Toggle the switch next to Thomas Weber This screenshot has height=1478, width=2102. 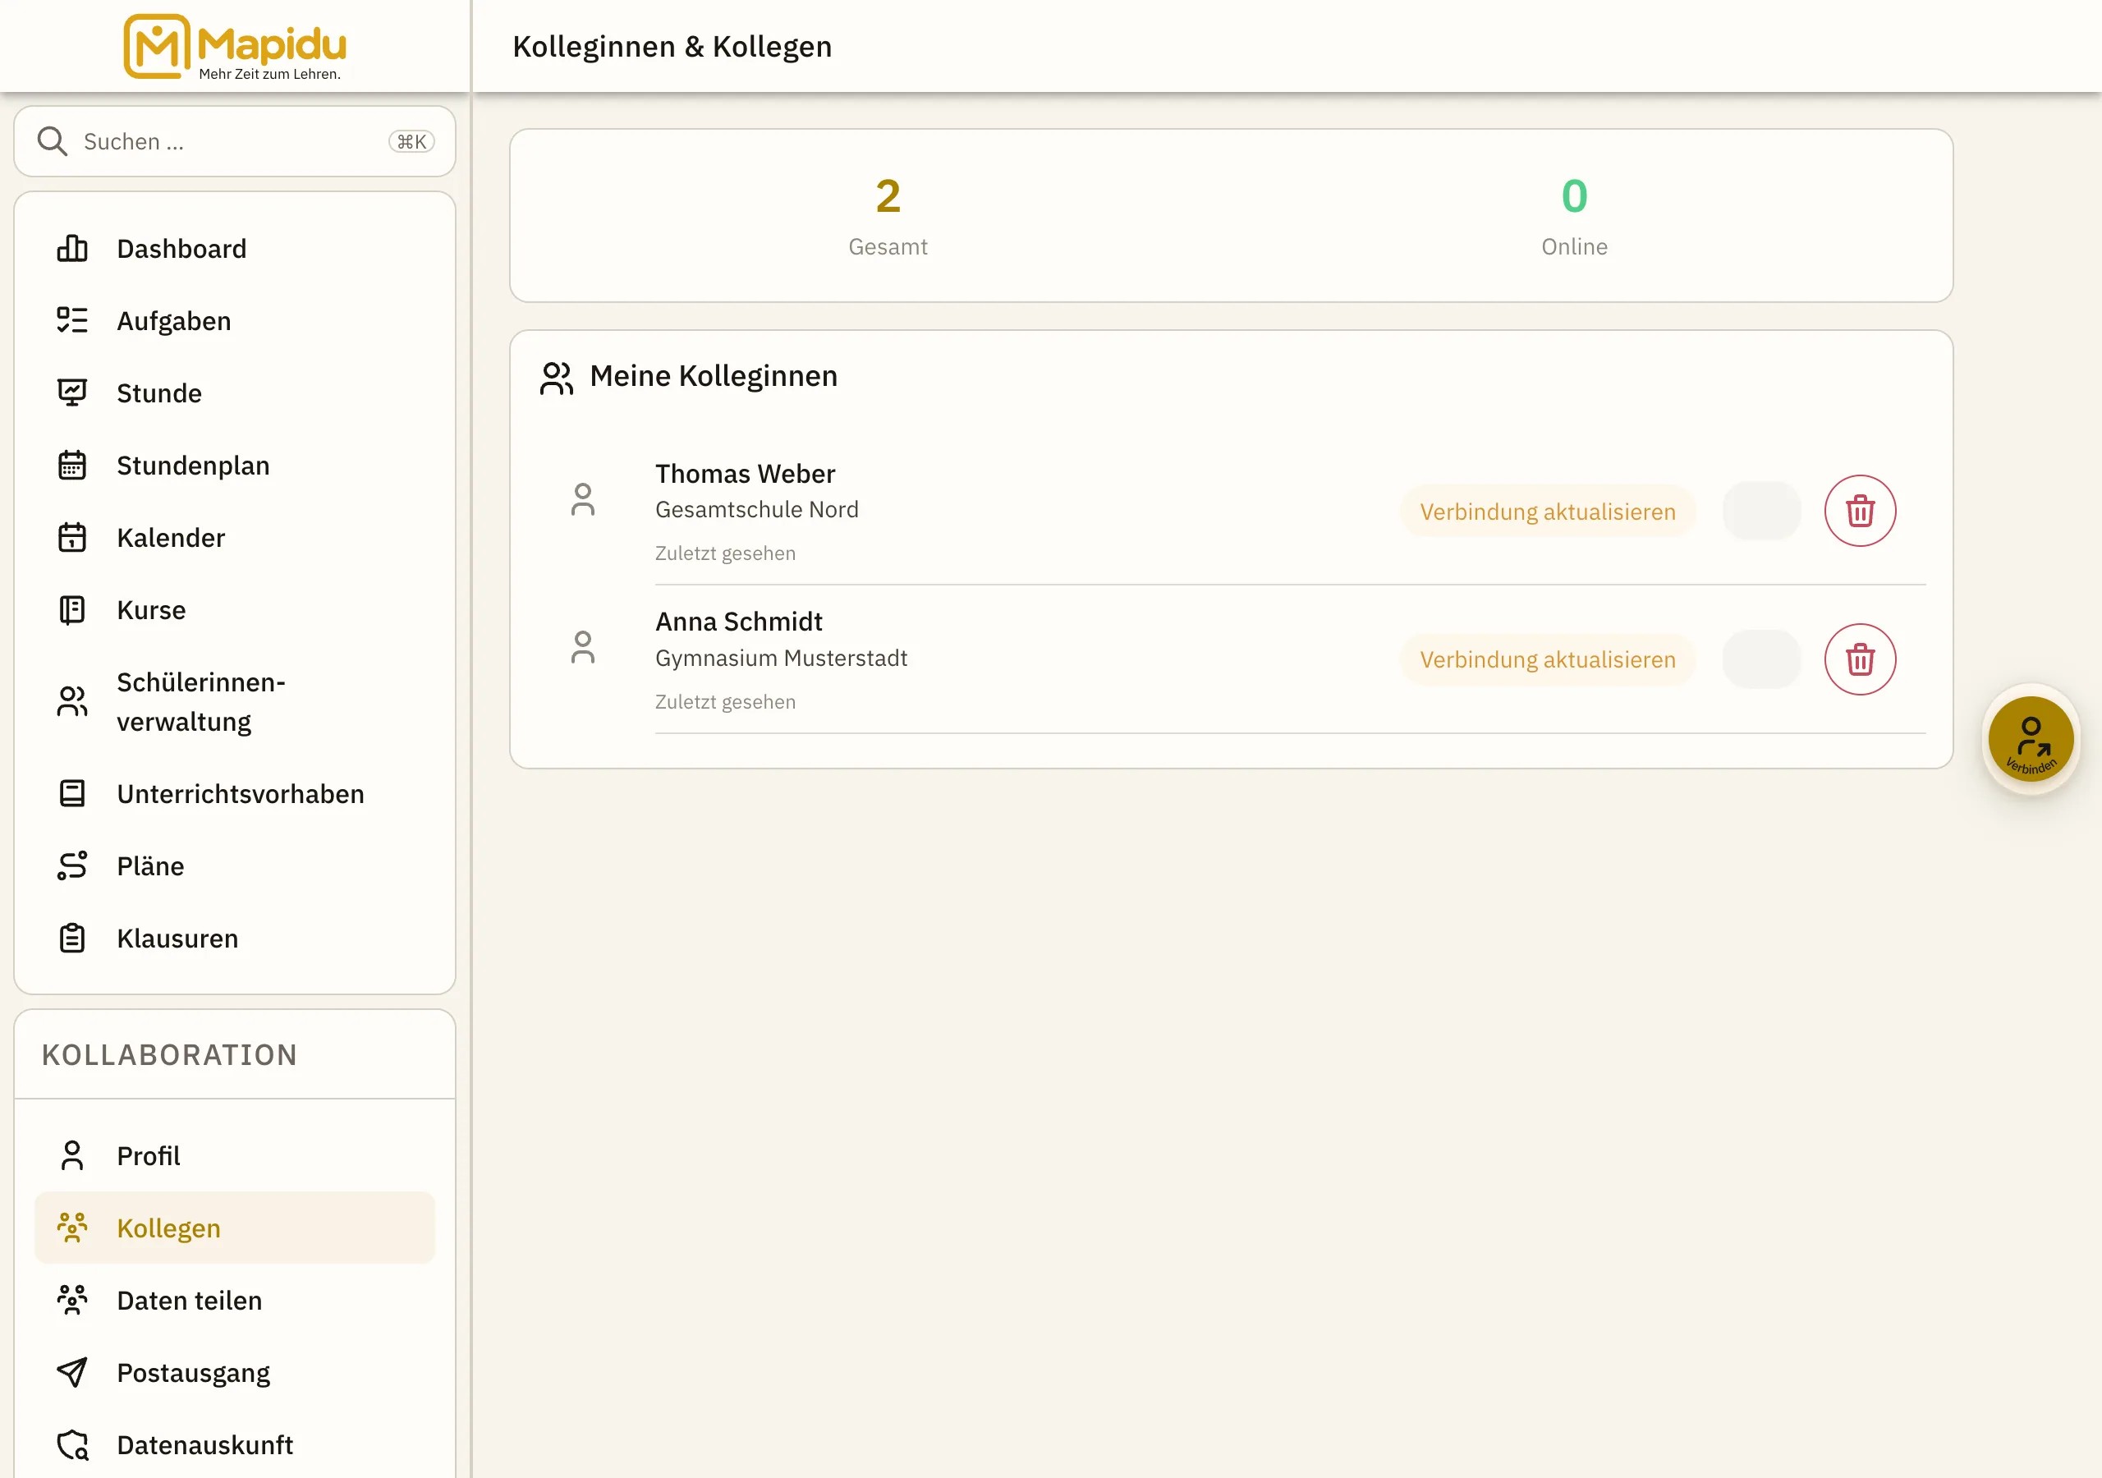pos(1761,511)
